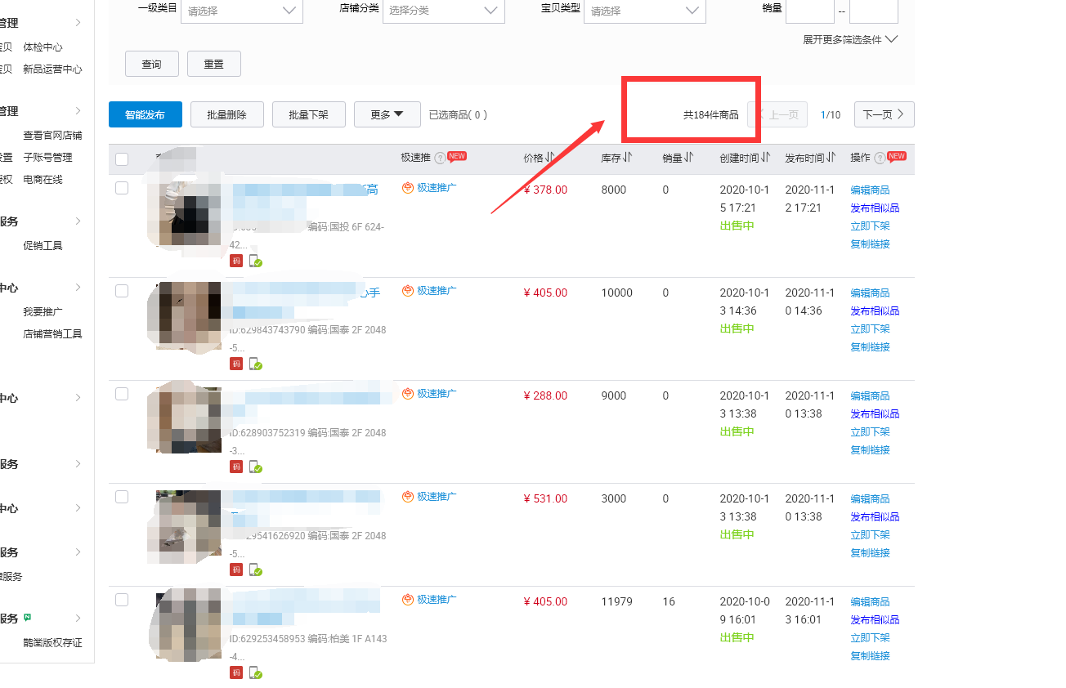Go to next page with 下一页
This screenshot has height=688, width=1066.
pyautogui.click(x=884, y=114)
